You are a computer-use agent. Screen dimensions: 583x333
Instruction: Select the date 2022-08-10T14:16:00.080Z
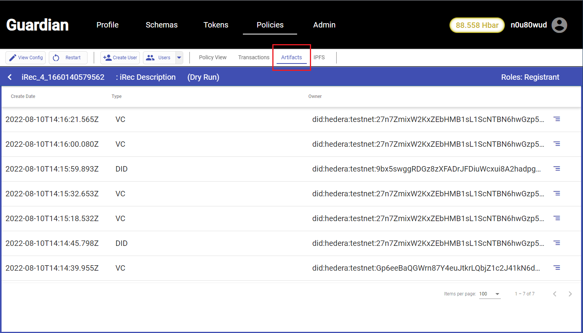pos(52,144)
